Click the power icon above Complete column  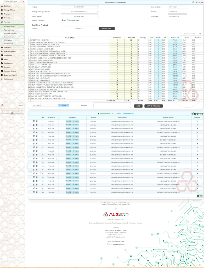[192, 114]
